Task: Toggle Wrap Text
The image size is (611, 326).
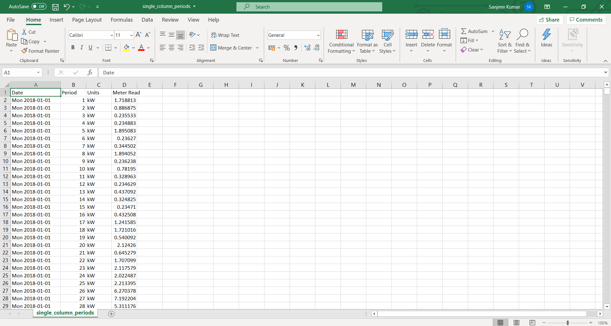Action: tap(225, 35)
